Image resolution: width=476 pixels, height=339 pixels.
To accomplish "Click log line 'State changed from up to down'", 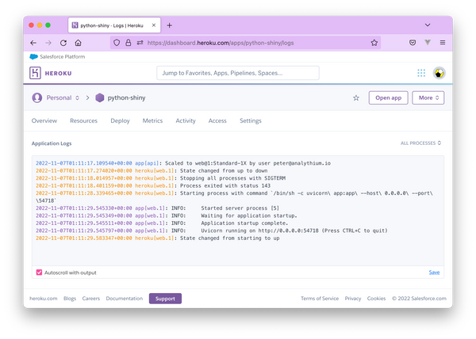I will (x=152, y=171).
